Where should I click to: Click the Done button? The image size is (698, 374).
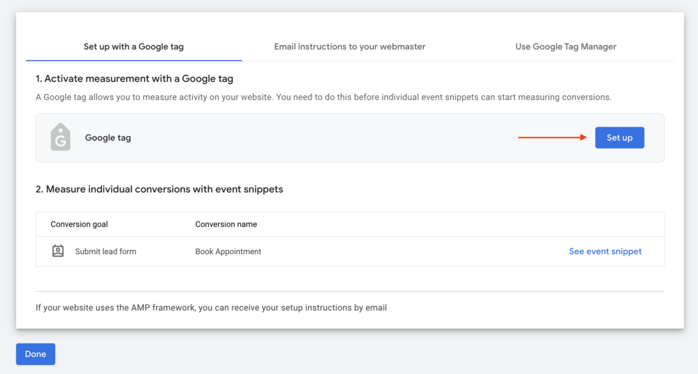click(35, 354)
